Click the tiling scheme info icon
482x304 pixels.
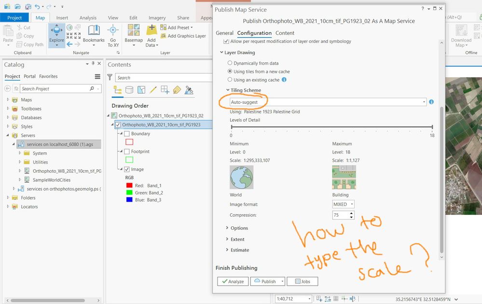(x=431, y=102)
